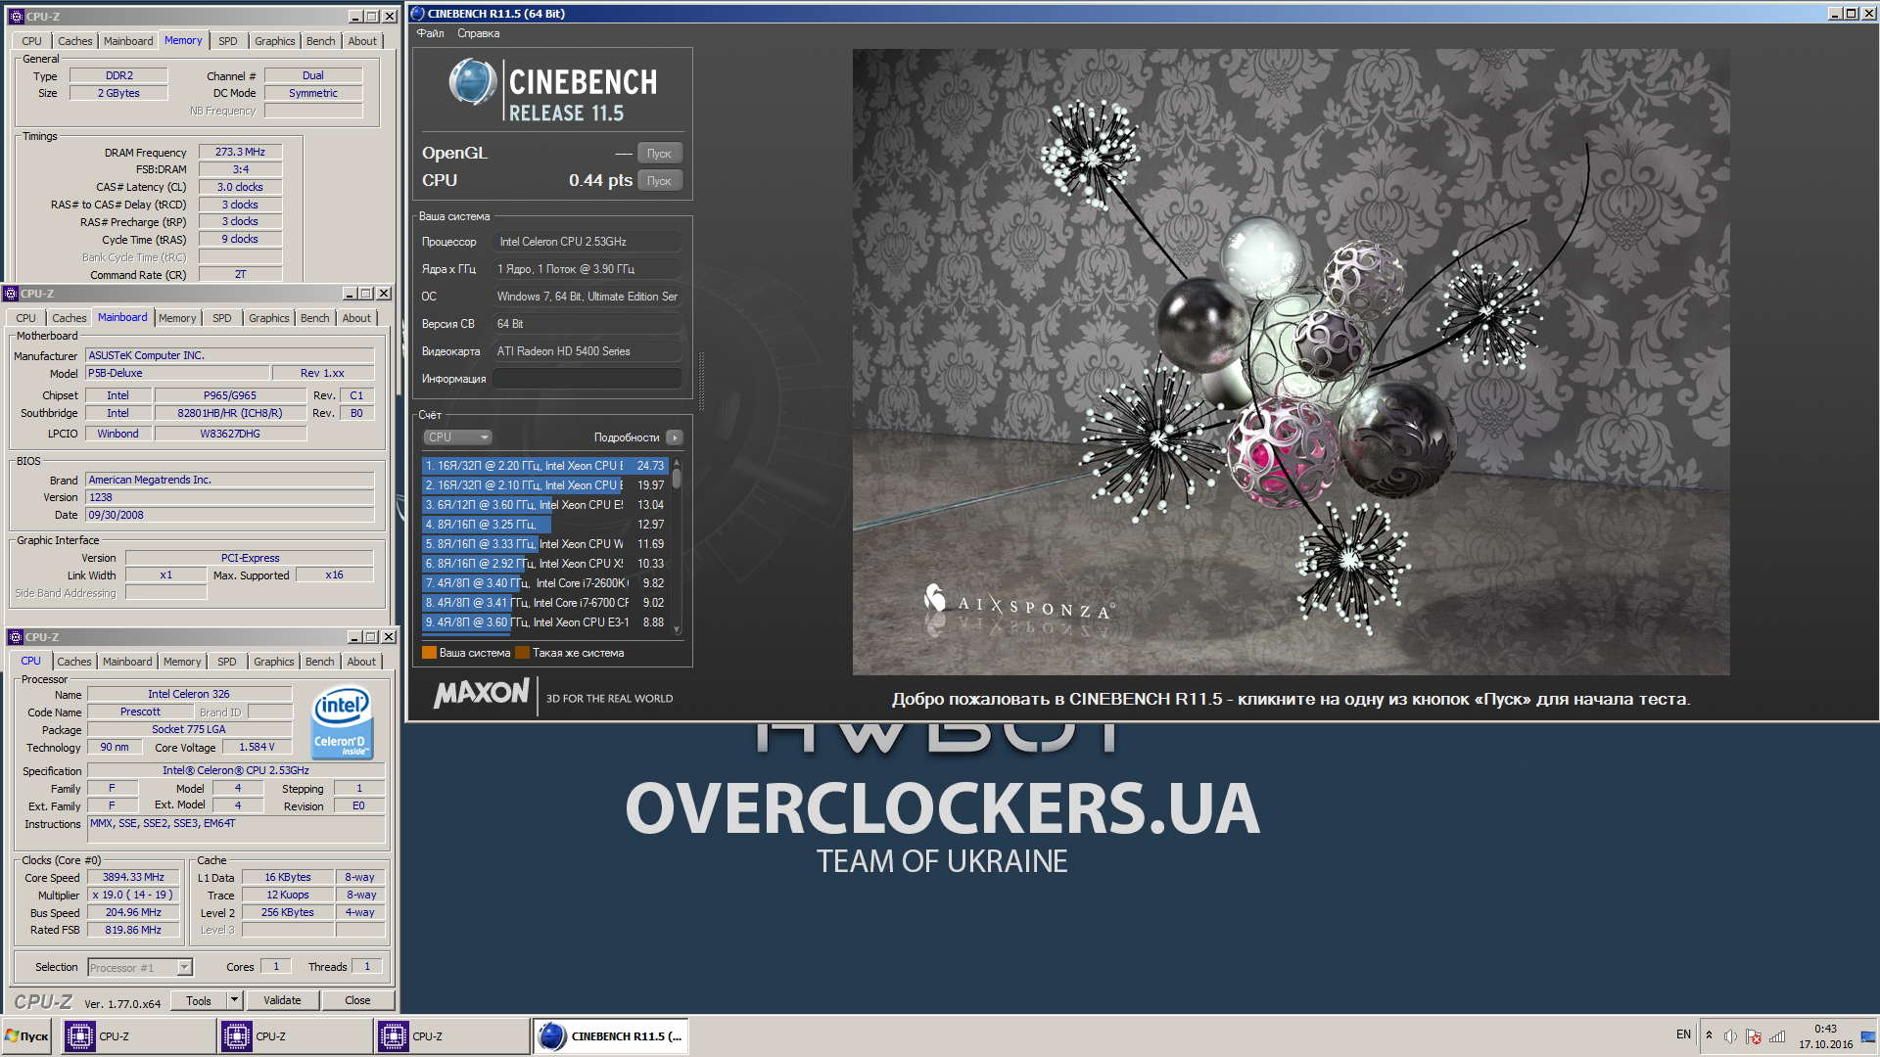Click the Процессор field Intel Celeron CPU 2.53GHz
Screen dimensions: 1880x1057
[x=587, y=242]
